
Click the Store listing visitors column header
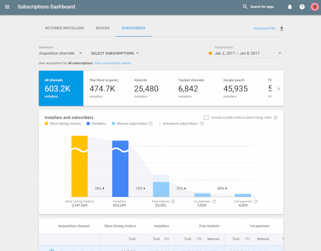(120, 226)
